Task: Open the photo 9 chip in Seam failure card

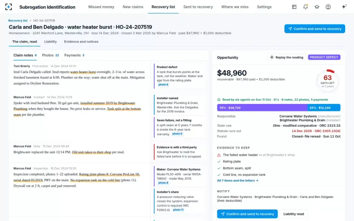Action: [x=177, y=134]
